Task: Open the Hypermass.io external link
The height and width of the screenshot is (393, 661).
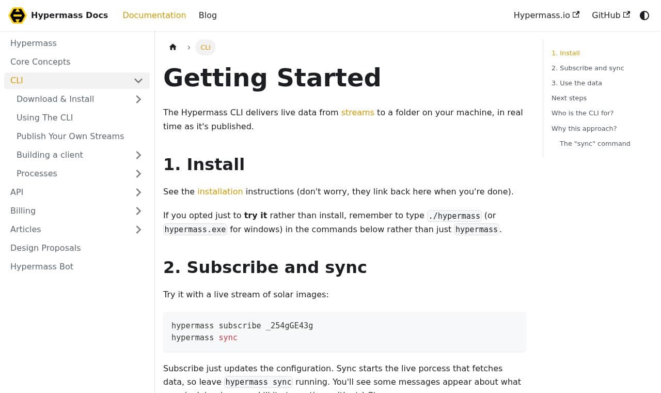Action: 546,16
